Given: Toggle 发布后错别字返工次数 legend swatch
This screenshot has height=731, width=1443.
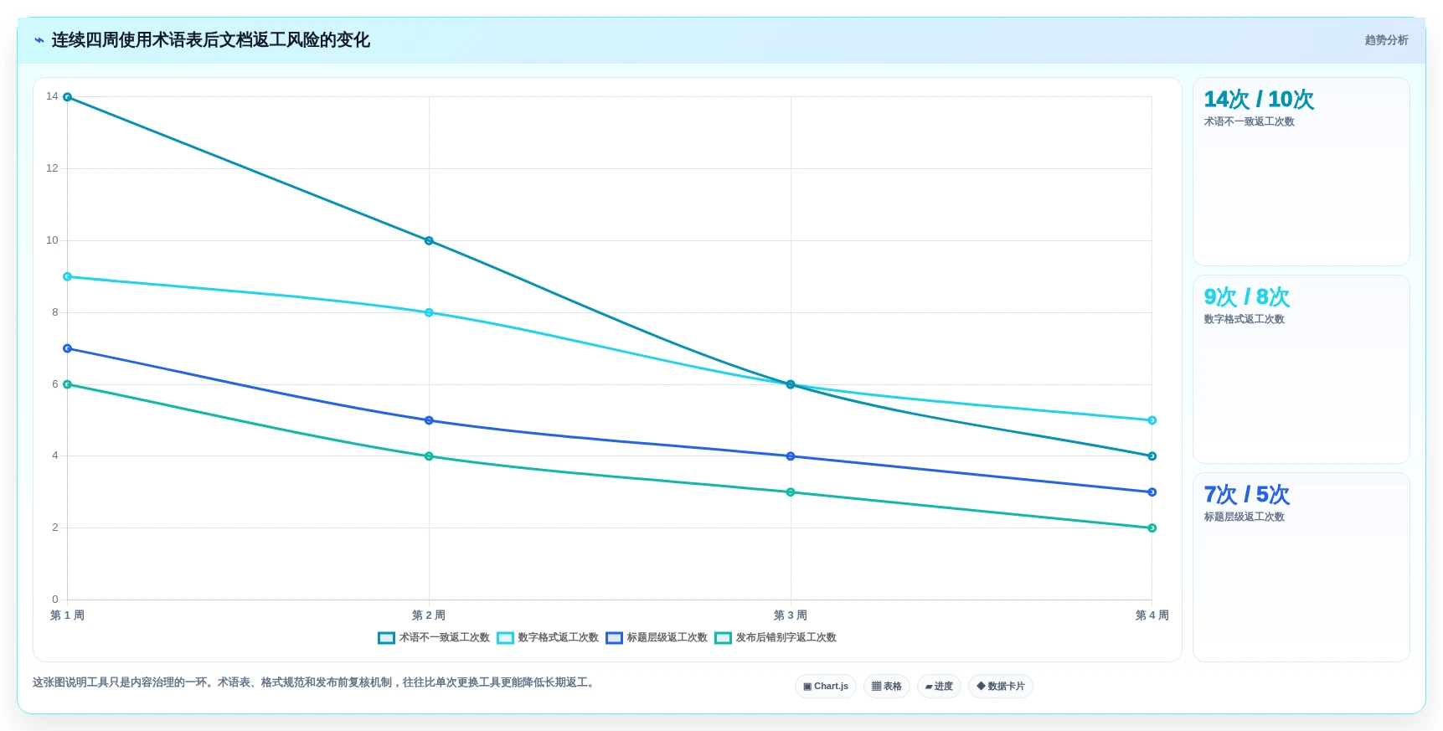Looking at the screenshot, I should pyautogui.click(x=723, y=638).
